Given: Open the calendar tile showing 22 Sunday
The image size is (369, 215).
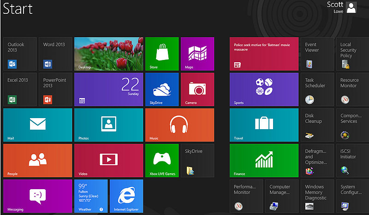Looking at the screenshot, I should [108, 90].
